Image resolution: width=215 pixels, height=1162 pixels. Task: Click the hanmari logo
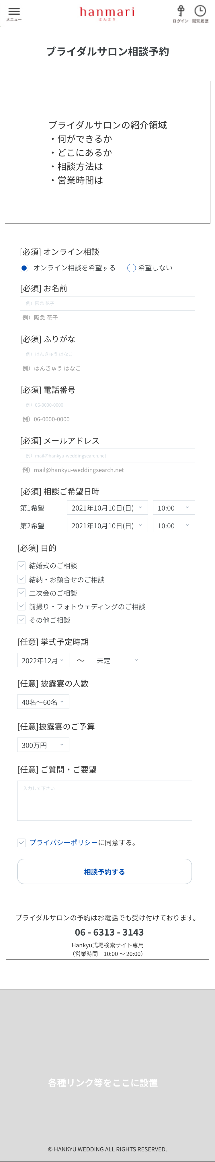pos(107,13)
